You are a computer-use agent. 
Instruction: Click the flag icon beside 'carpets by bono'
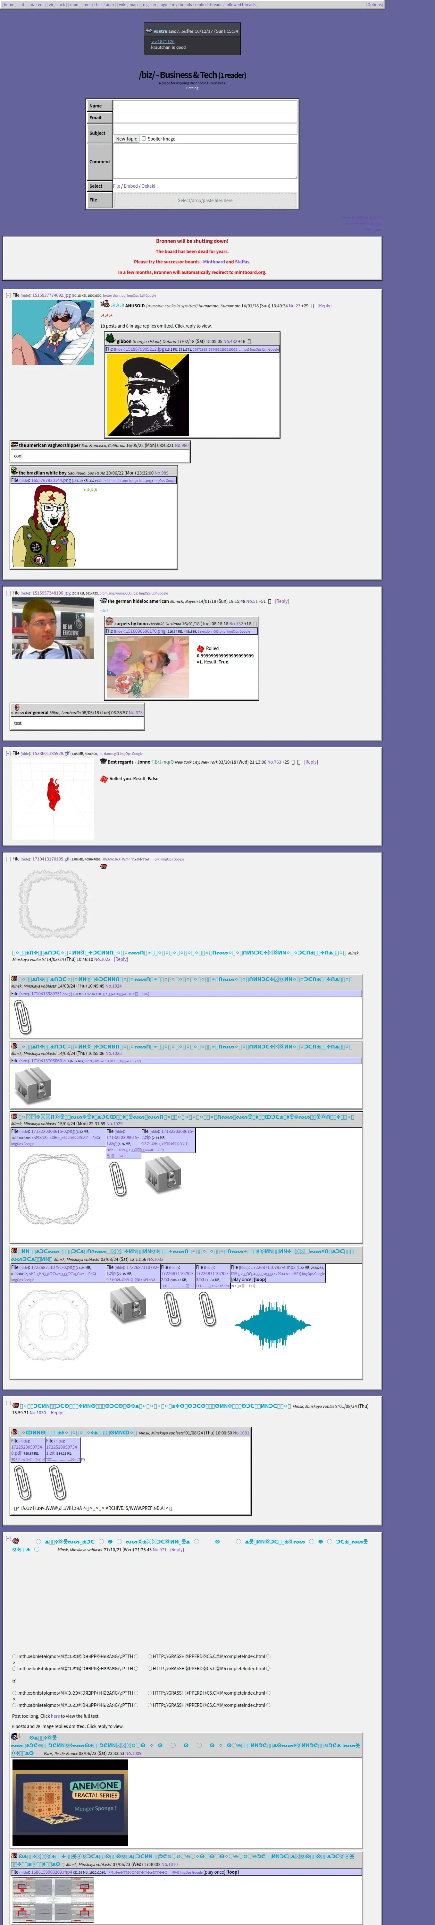pyautogui.click(x=109, y=622)
